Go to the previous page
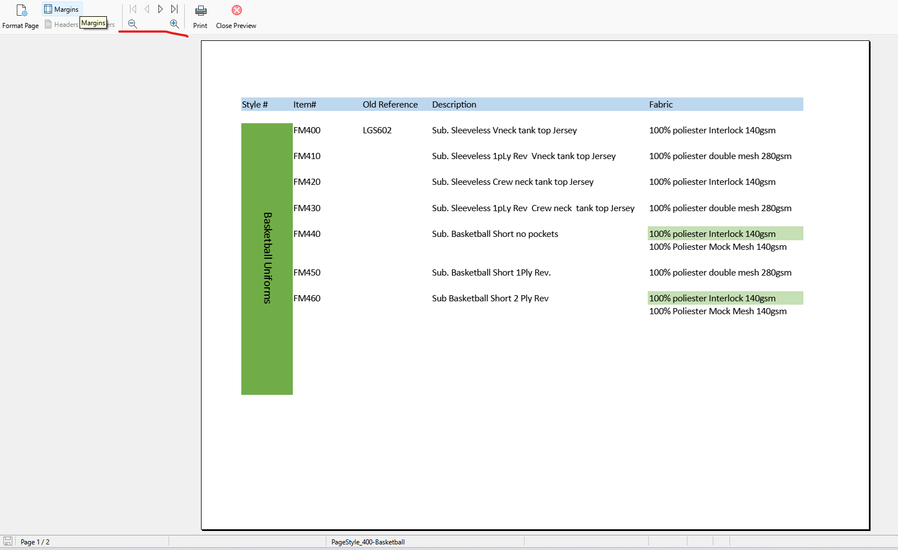The image size is (898, 550). (147, 9)
